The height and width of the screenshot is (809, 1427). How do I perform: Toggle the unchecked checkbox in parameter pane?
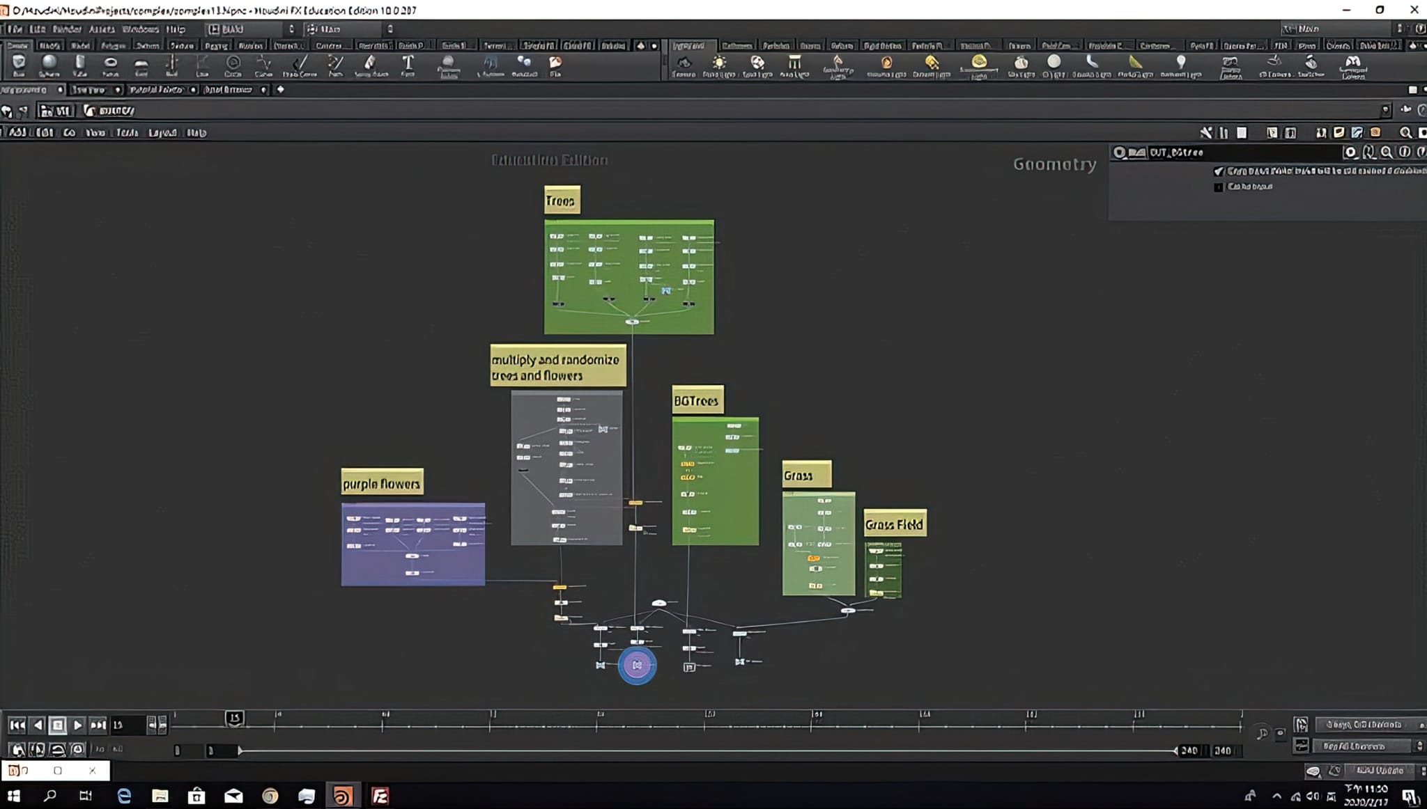tap(1219, 187)
